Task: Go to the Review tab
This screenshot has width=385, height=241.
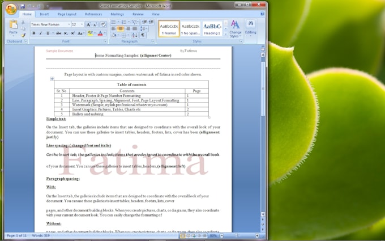Action: pos(138,14)
